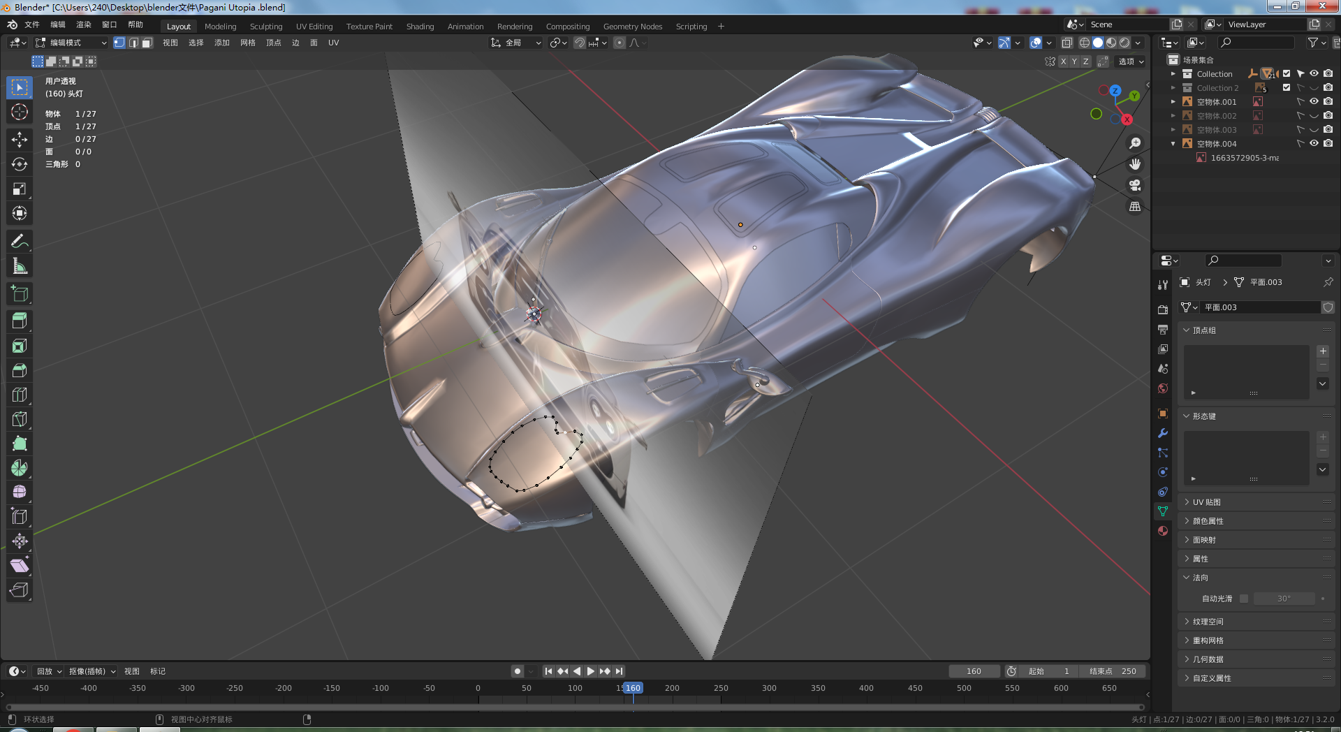
Task: Toggle proportional editing
Action: point(620,43)
